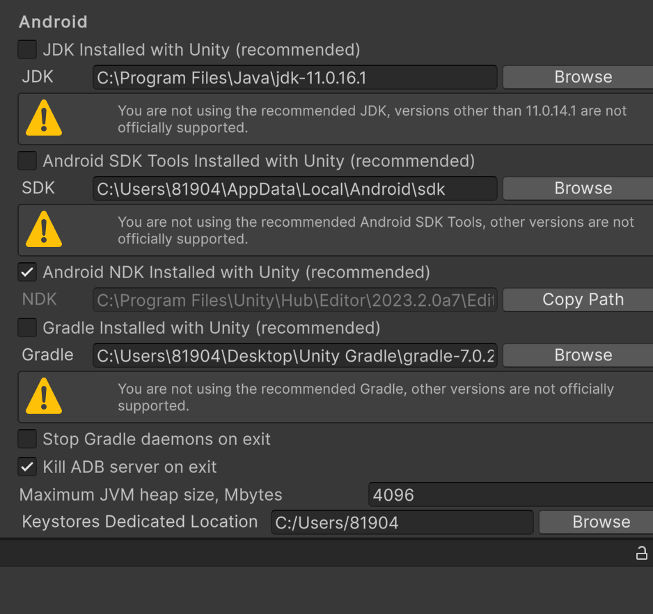Disable Kill ADB server on exit
653x614 pixels.
pyautogui.click(x=26, y=467)
